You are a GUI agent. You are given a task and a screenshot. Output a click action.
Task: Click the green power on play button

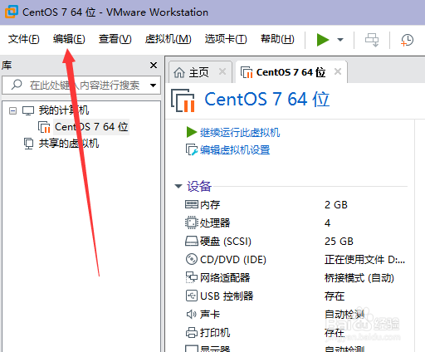pos(323,40)
